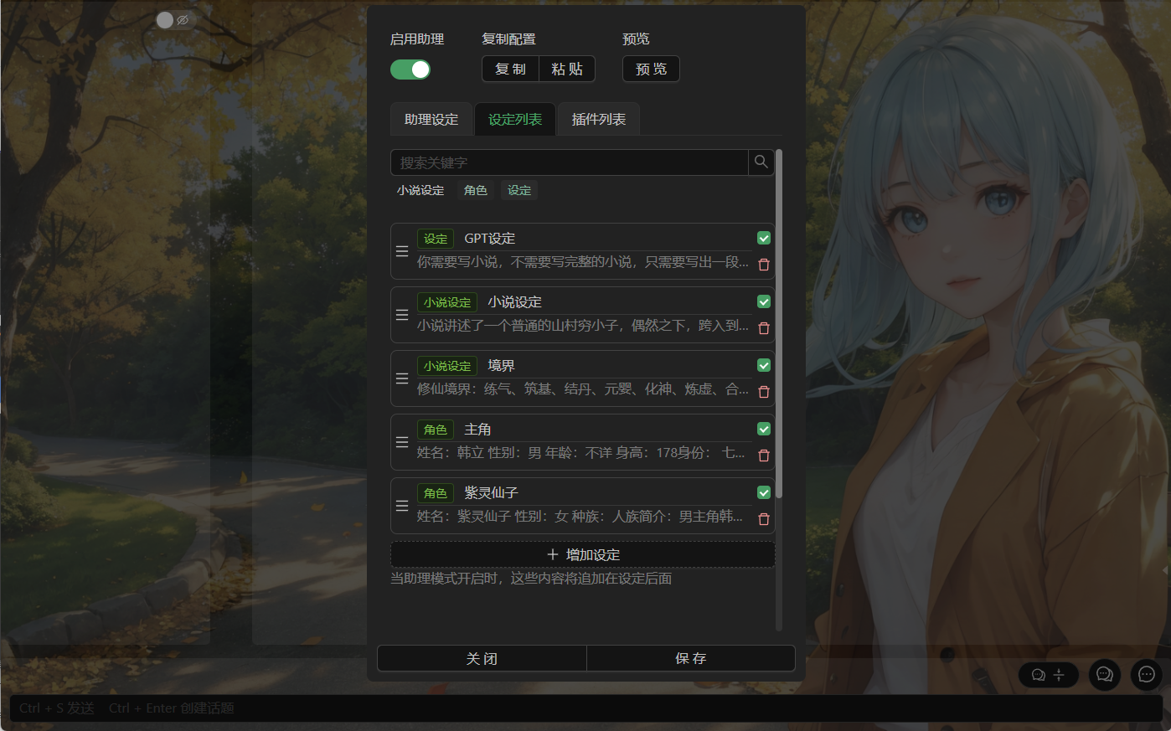Click the drag handle of 紫灵仙子 row

click(x=402, y=506)
